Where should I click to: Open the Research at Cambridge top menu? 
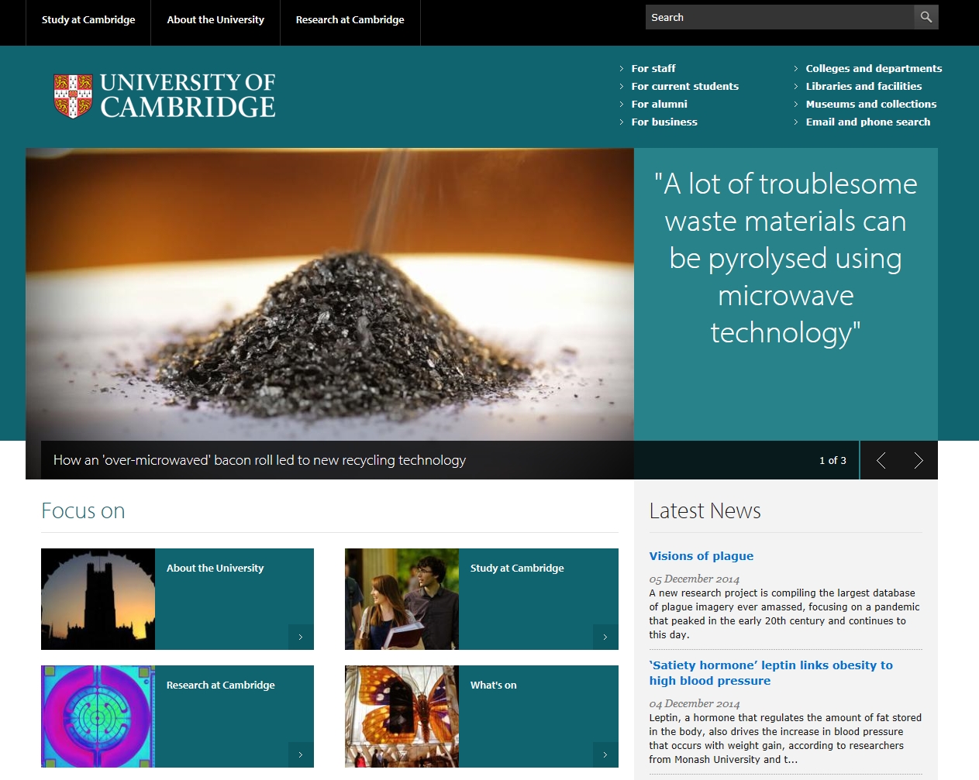click(x=350, y=20)
